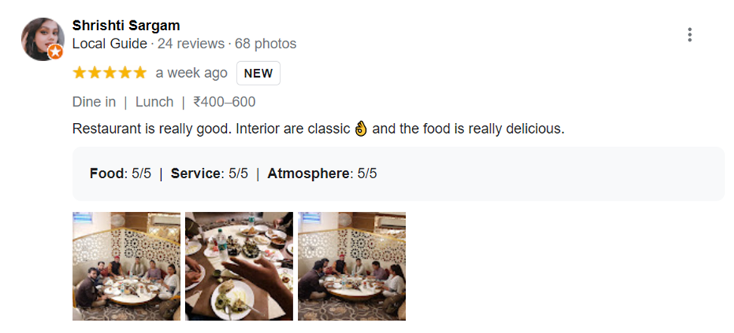Viewport: 734px width, 333px height.
Task: Open reviewer name Shrishti Sargam
Action: click(x=125, y=26)
